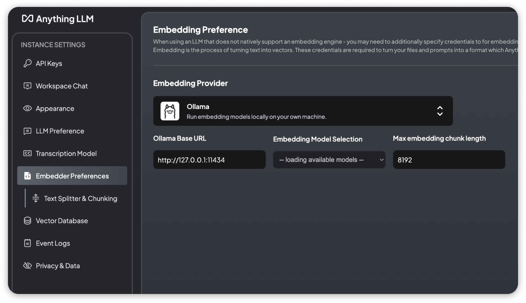This screenshot has width=526, height=303.
Task: Navigate to LLM Preference
Action: (x=72, y=131)
